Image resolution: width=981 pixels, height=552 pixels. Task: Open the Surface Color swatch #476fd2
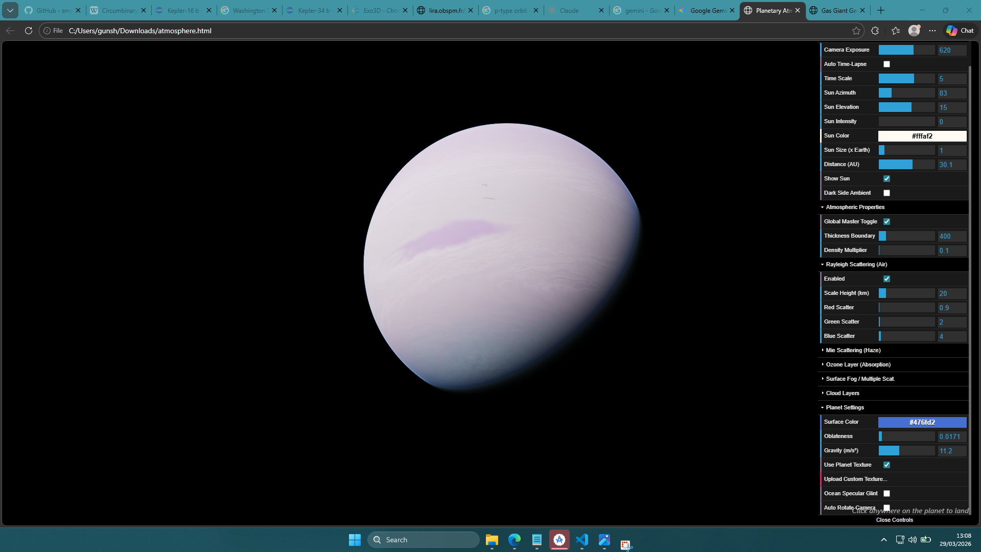coord(922,422)
